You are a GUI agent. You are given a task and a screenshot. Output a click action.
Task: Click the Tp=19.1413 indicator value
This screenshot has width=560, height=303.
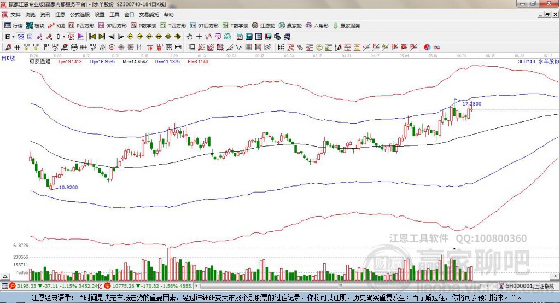pyautogui.click(x=69, y=61)
